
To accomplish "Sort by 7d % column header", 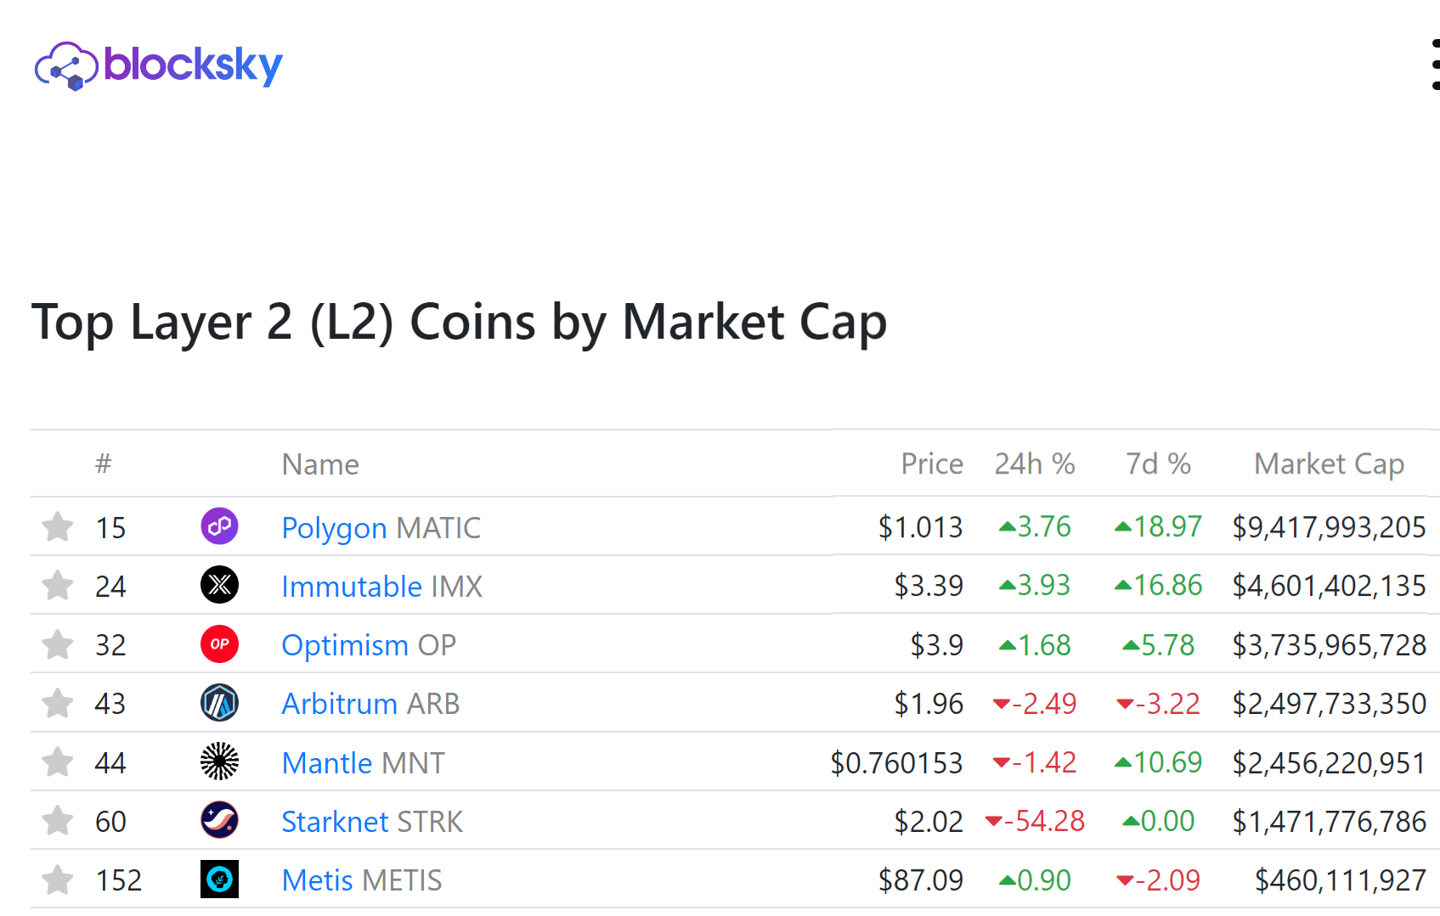I will coord(1158,464).
